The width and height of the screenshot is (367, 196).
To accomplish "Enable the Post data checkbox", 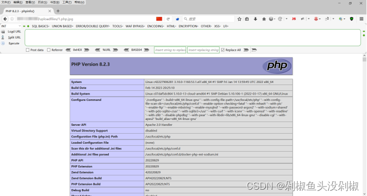I will [28, 50].
